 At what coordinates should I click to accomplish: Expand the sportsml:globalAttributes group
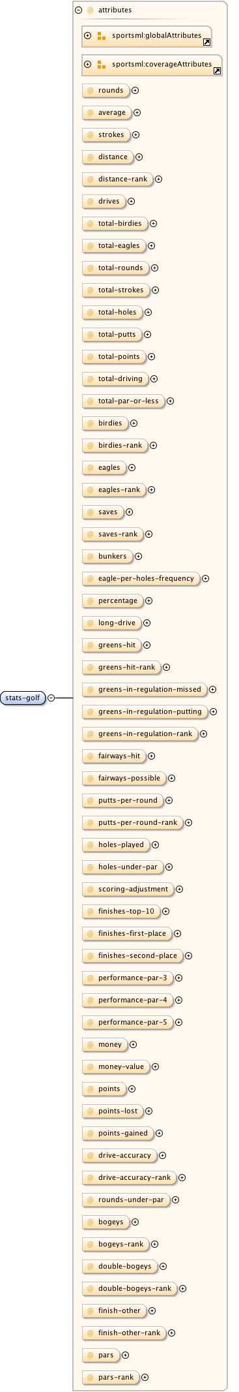click(x=88, y=36)
